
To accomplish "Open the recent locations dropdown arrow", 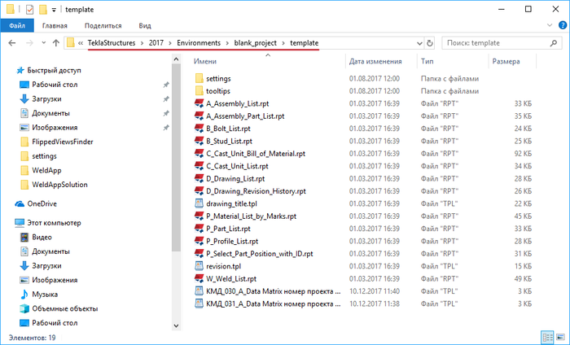I will (x=44, y=43).
